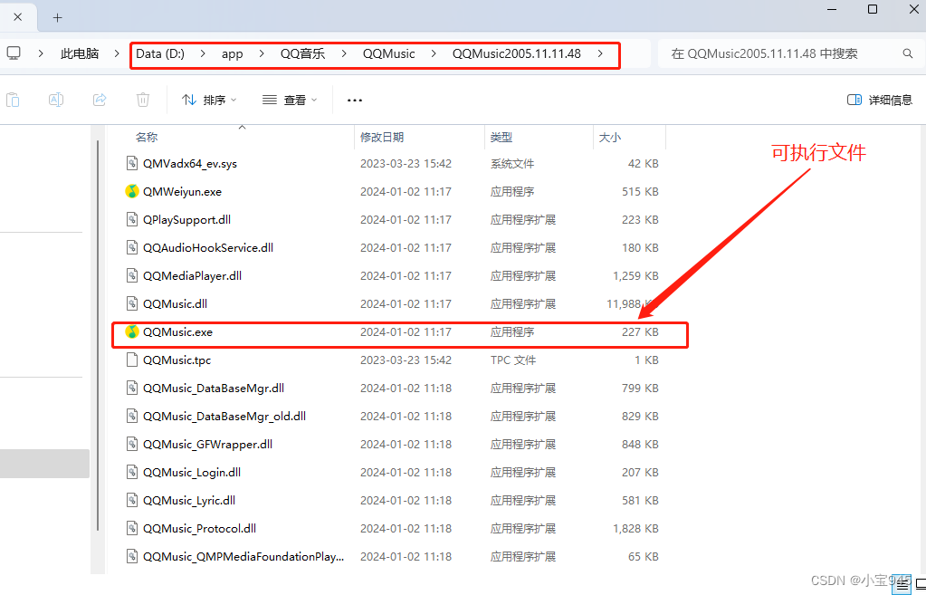Open the 排序 sort dropdown
The height and width of the screenshot is (595, 926).
(x=210, y=100)
